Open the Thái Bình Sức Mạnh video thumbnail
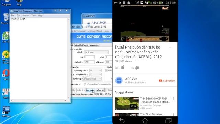220x124 pixels. (x=127, y=115)
